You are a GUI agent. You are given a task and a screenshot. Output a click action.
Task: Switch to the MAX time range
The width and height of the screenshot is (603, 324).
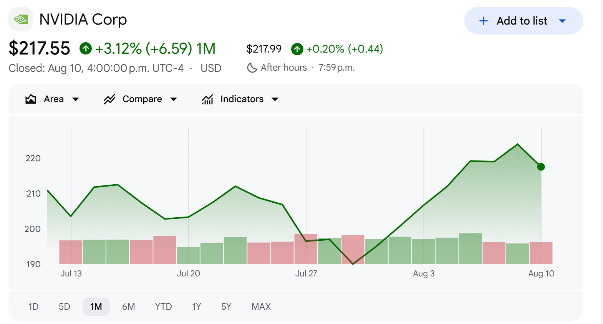coord(261,307)
